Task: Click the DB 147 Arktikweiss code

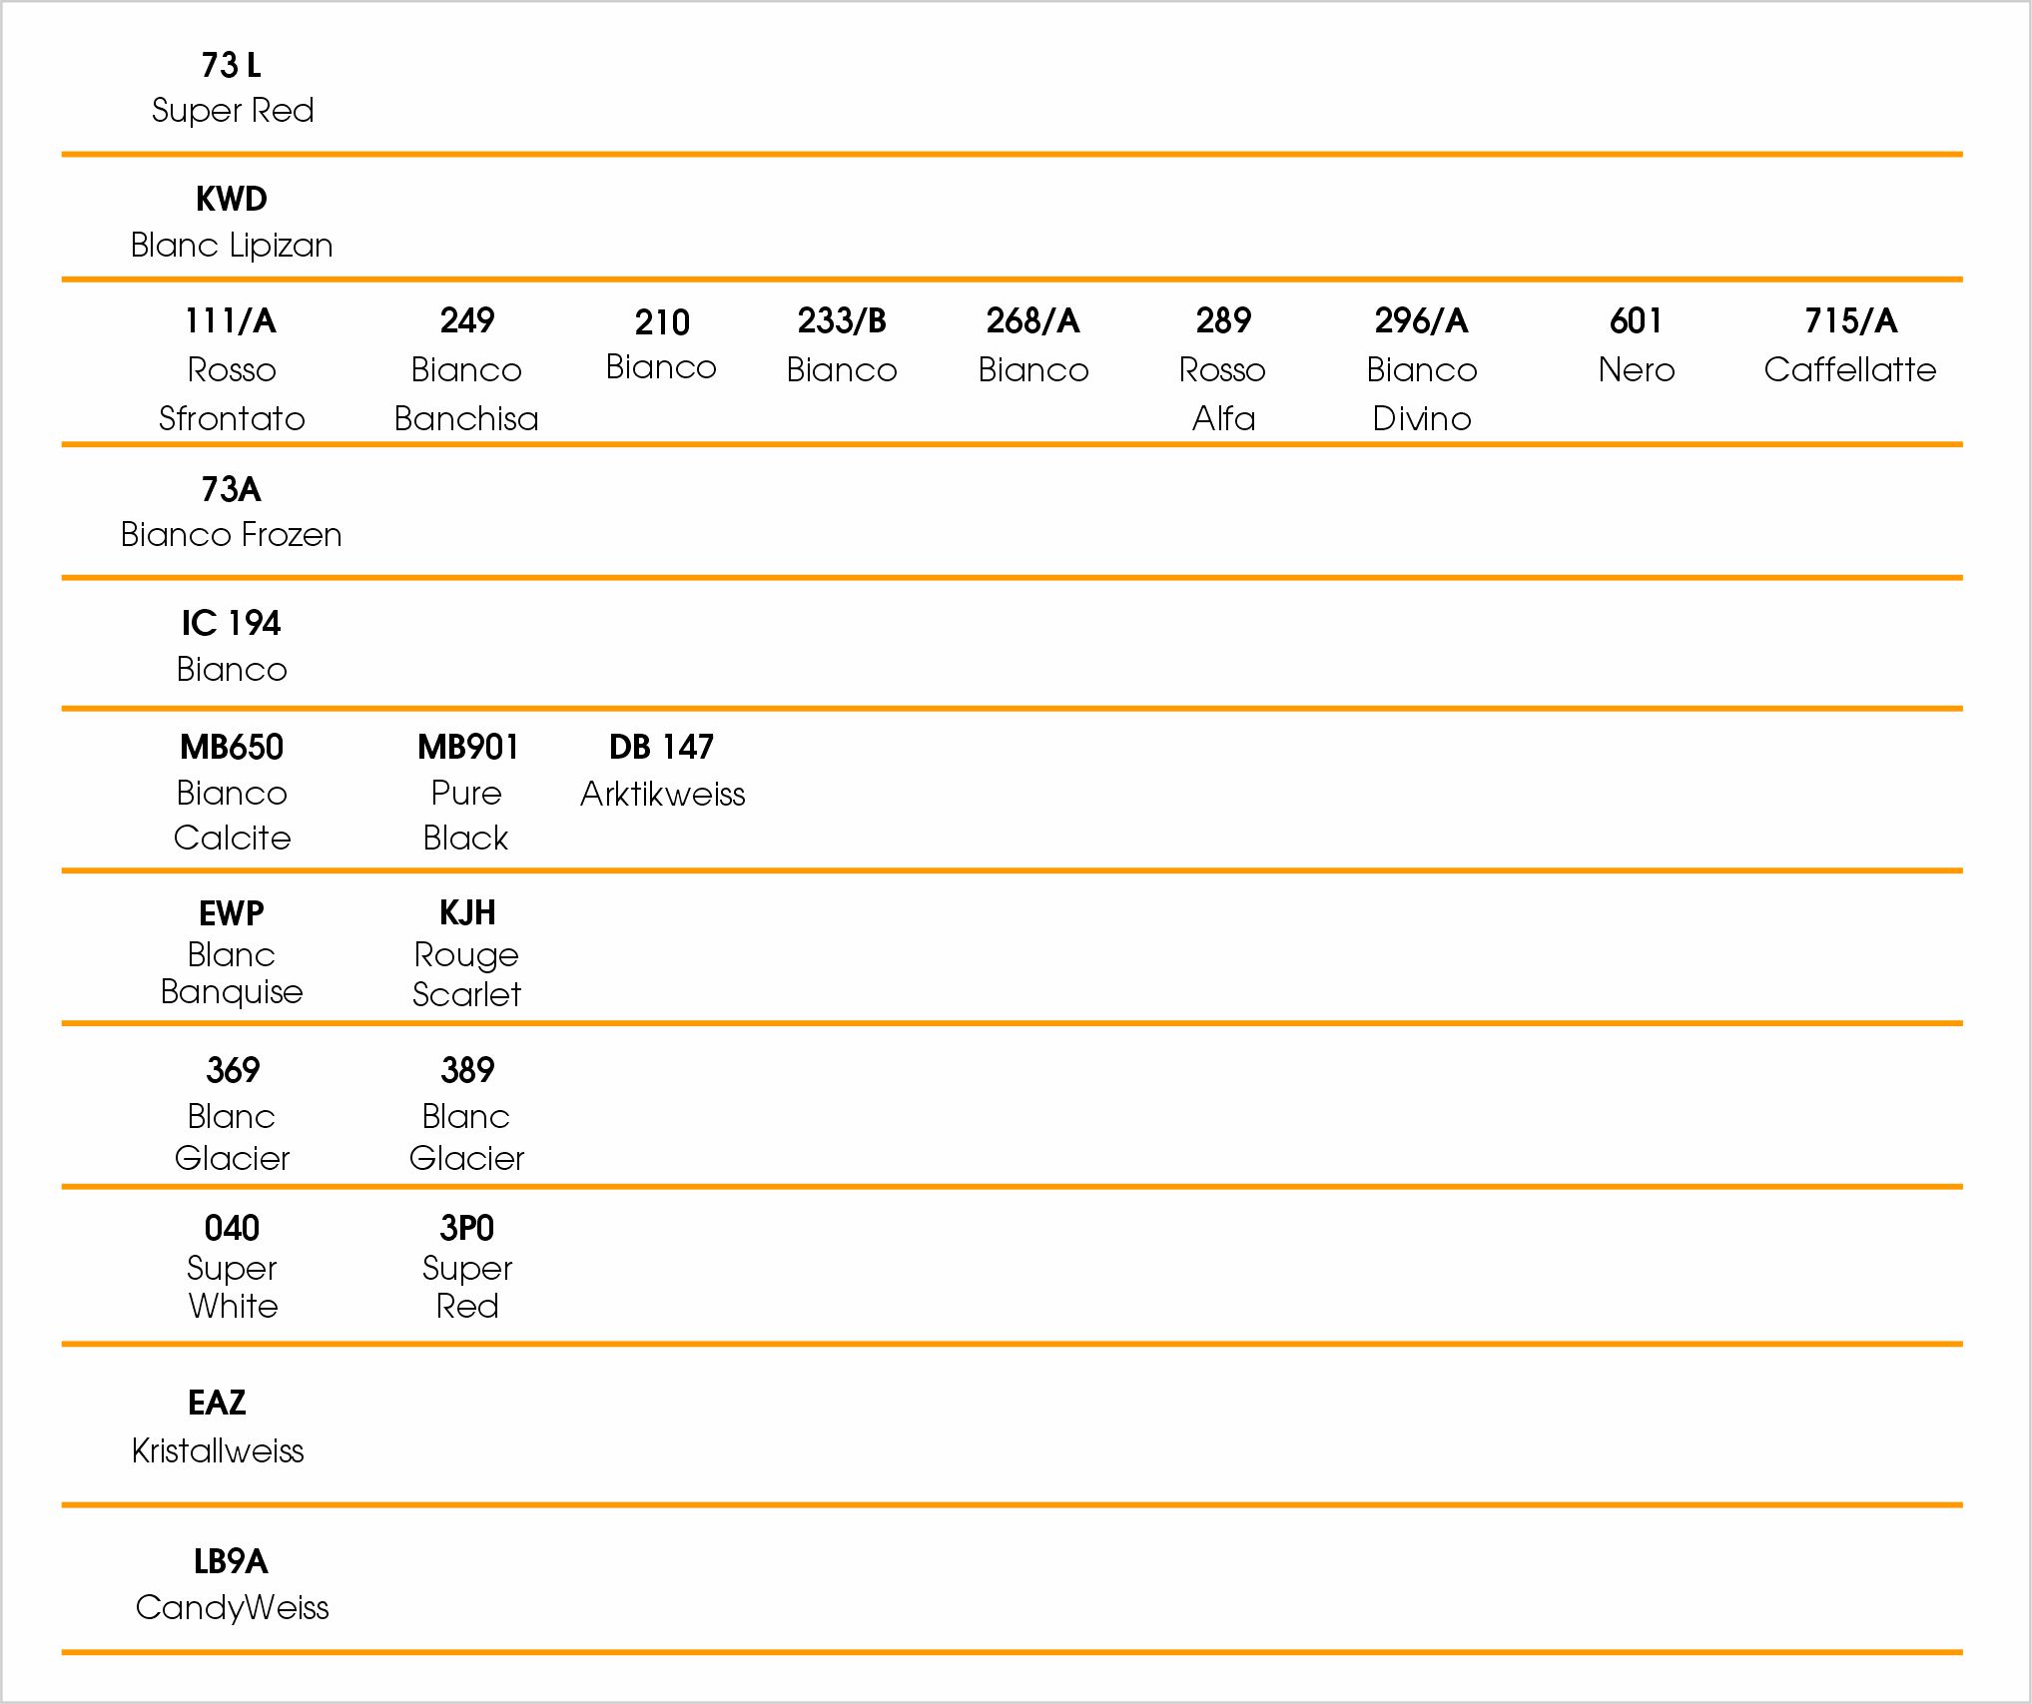Action: click(662, 770)
